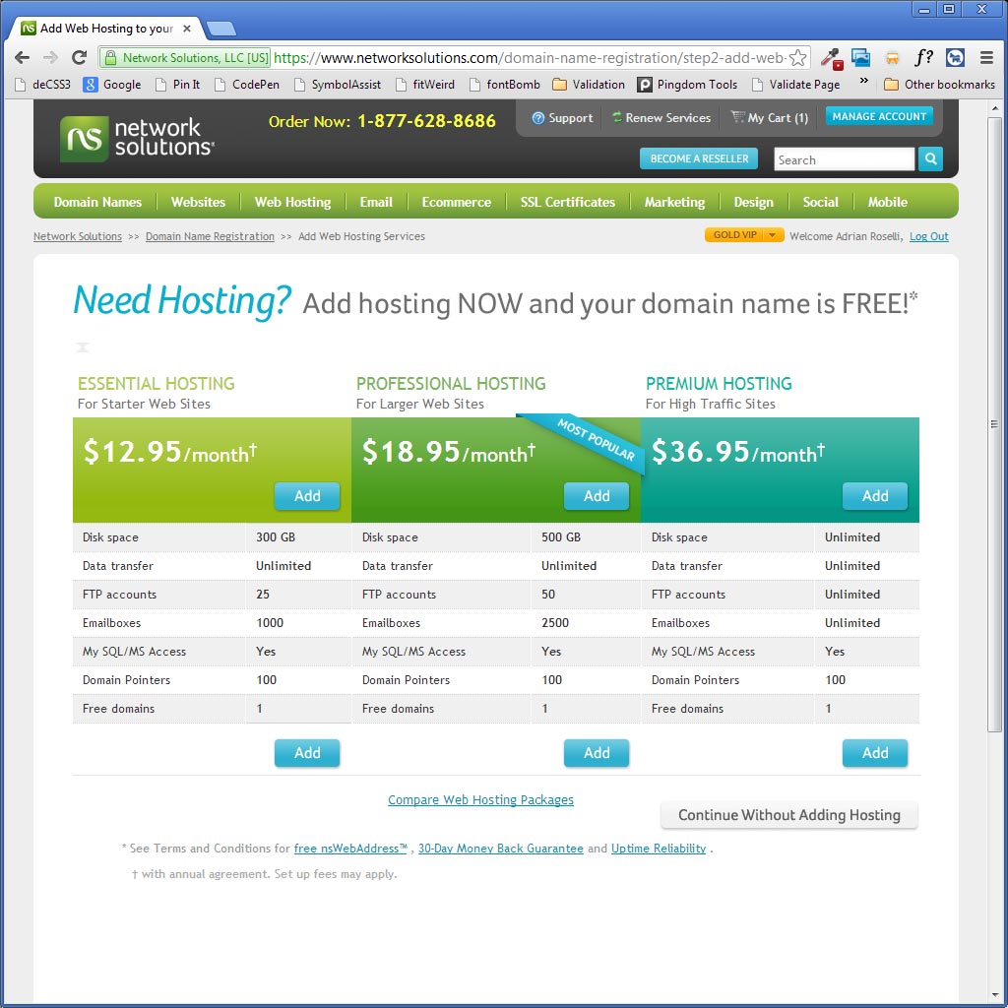1008x1008 pixels.
Task: Open Design menu
Action: pos(753,202)
